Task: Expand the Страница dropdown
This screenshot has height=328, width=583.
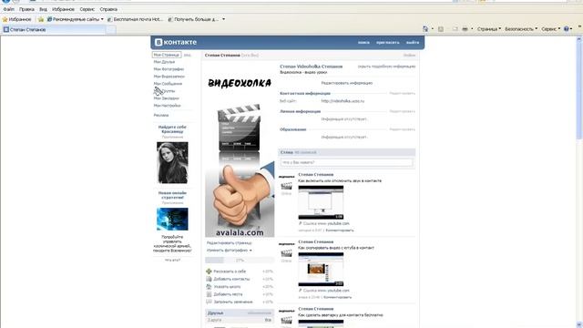Action: point(489,28)
